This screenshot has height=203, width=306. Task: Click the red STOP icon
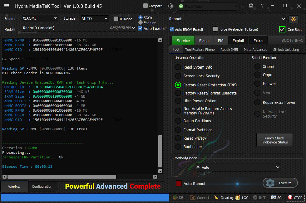290,197
